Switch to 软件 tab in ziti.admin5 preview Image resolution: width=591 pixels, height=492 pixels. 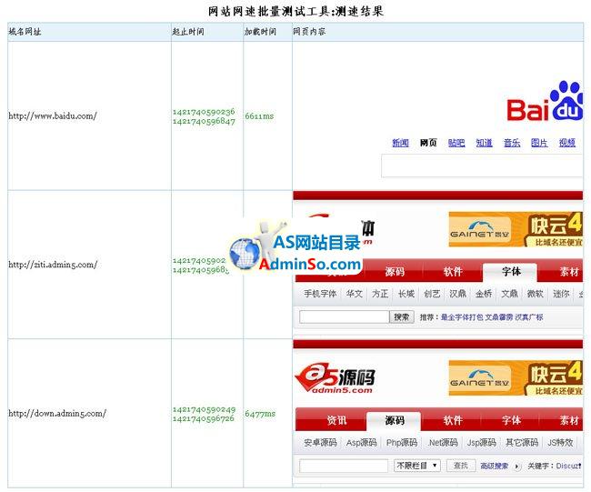(453, 271)
